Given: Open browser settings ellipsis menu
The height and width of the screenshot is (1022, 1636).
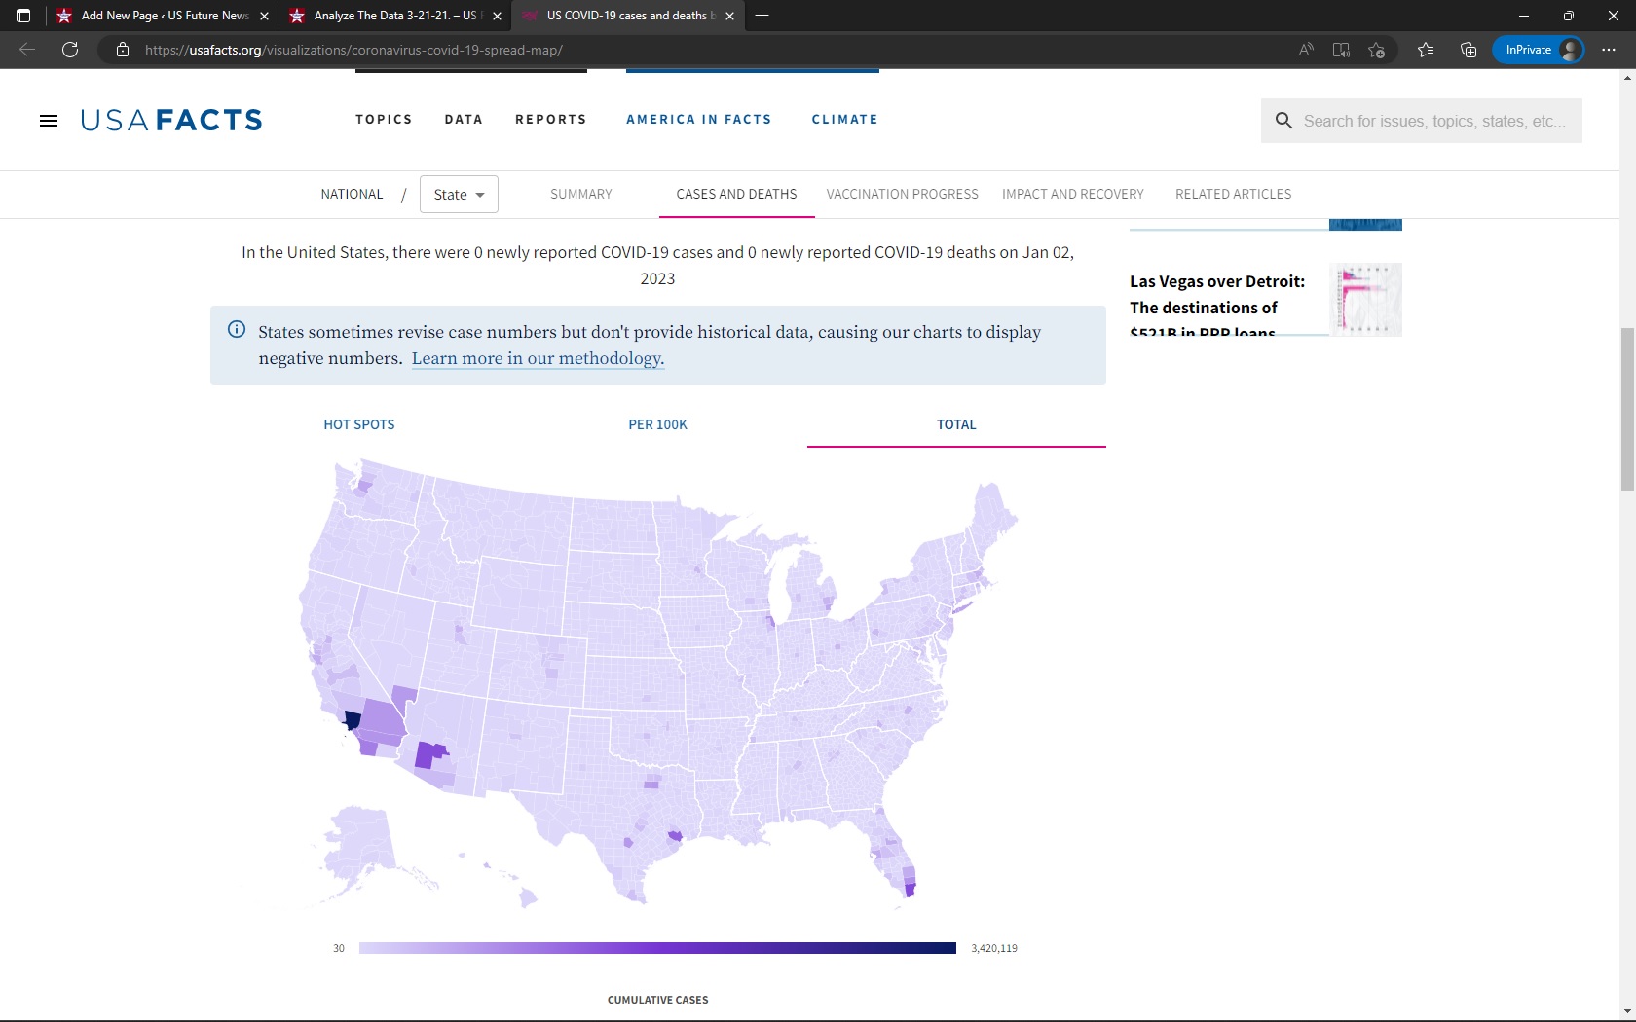Looking at the screenshot, I should pyautogui.click(x=1608, y=50).
